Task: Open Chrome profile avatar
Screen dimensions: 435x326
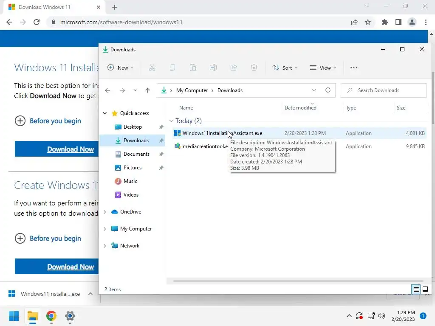Action: pos(412,22)
